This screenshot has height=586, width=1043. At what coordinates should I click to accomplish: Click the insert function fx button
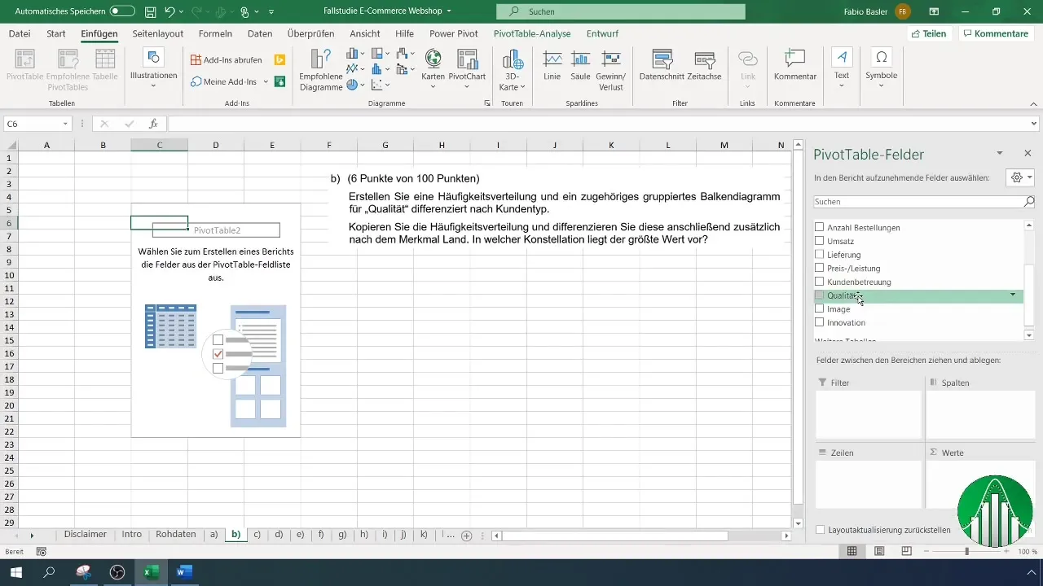click(153, 124)
